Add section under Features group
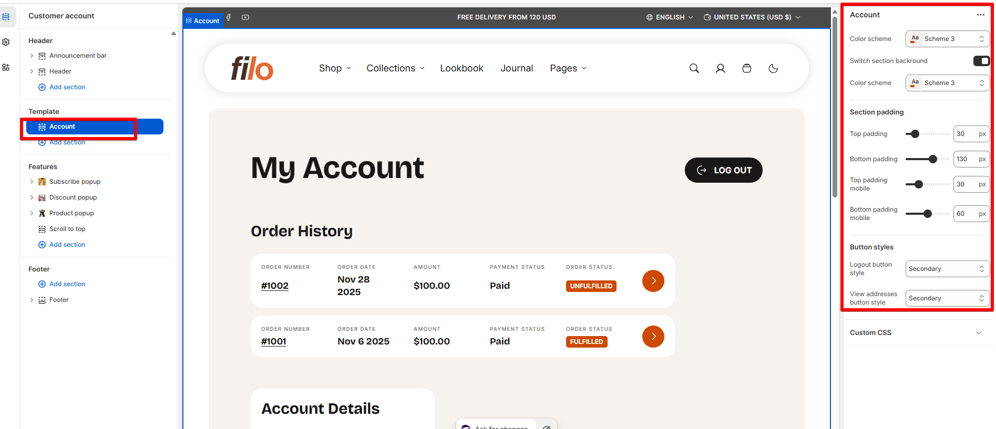Image resolution: width=996 pixels, height=429 pixels. (x=61, y=245)
